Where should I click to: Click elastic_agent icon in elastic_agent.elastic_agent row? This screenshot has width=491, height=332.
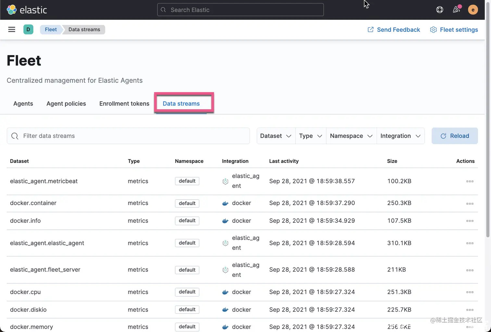225,243
